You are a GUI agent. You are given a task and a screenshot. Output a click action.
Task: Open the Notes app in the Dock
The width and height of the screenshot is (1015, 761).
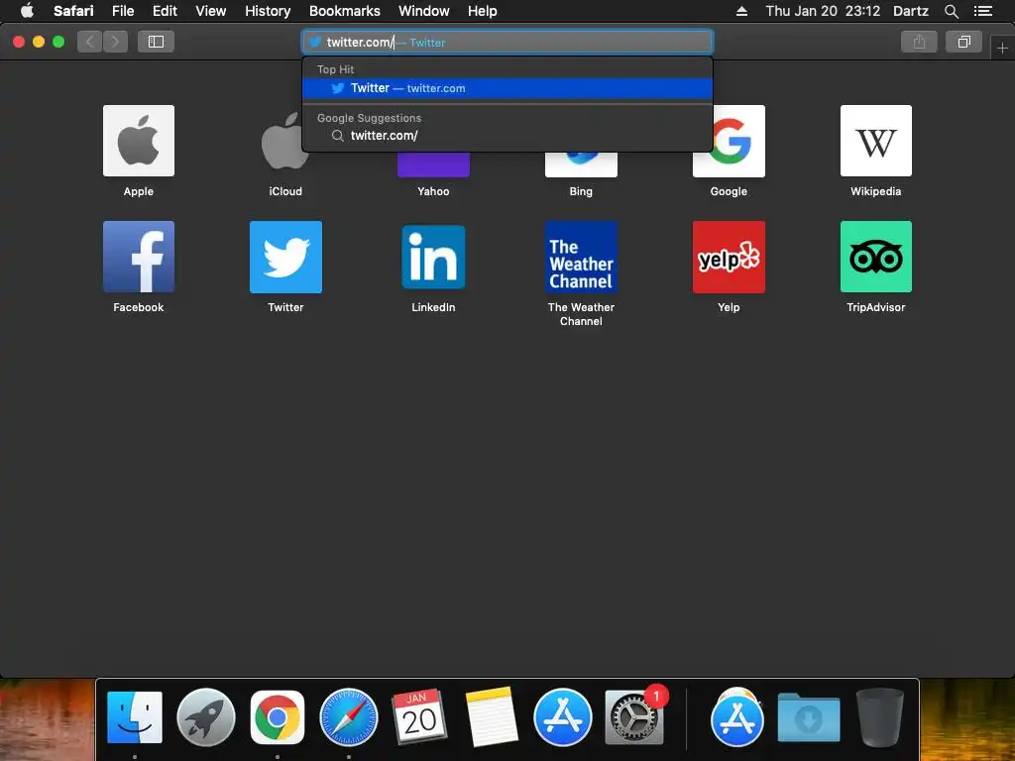[x=491, y=717]
